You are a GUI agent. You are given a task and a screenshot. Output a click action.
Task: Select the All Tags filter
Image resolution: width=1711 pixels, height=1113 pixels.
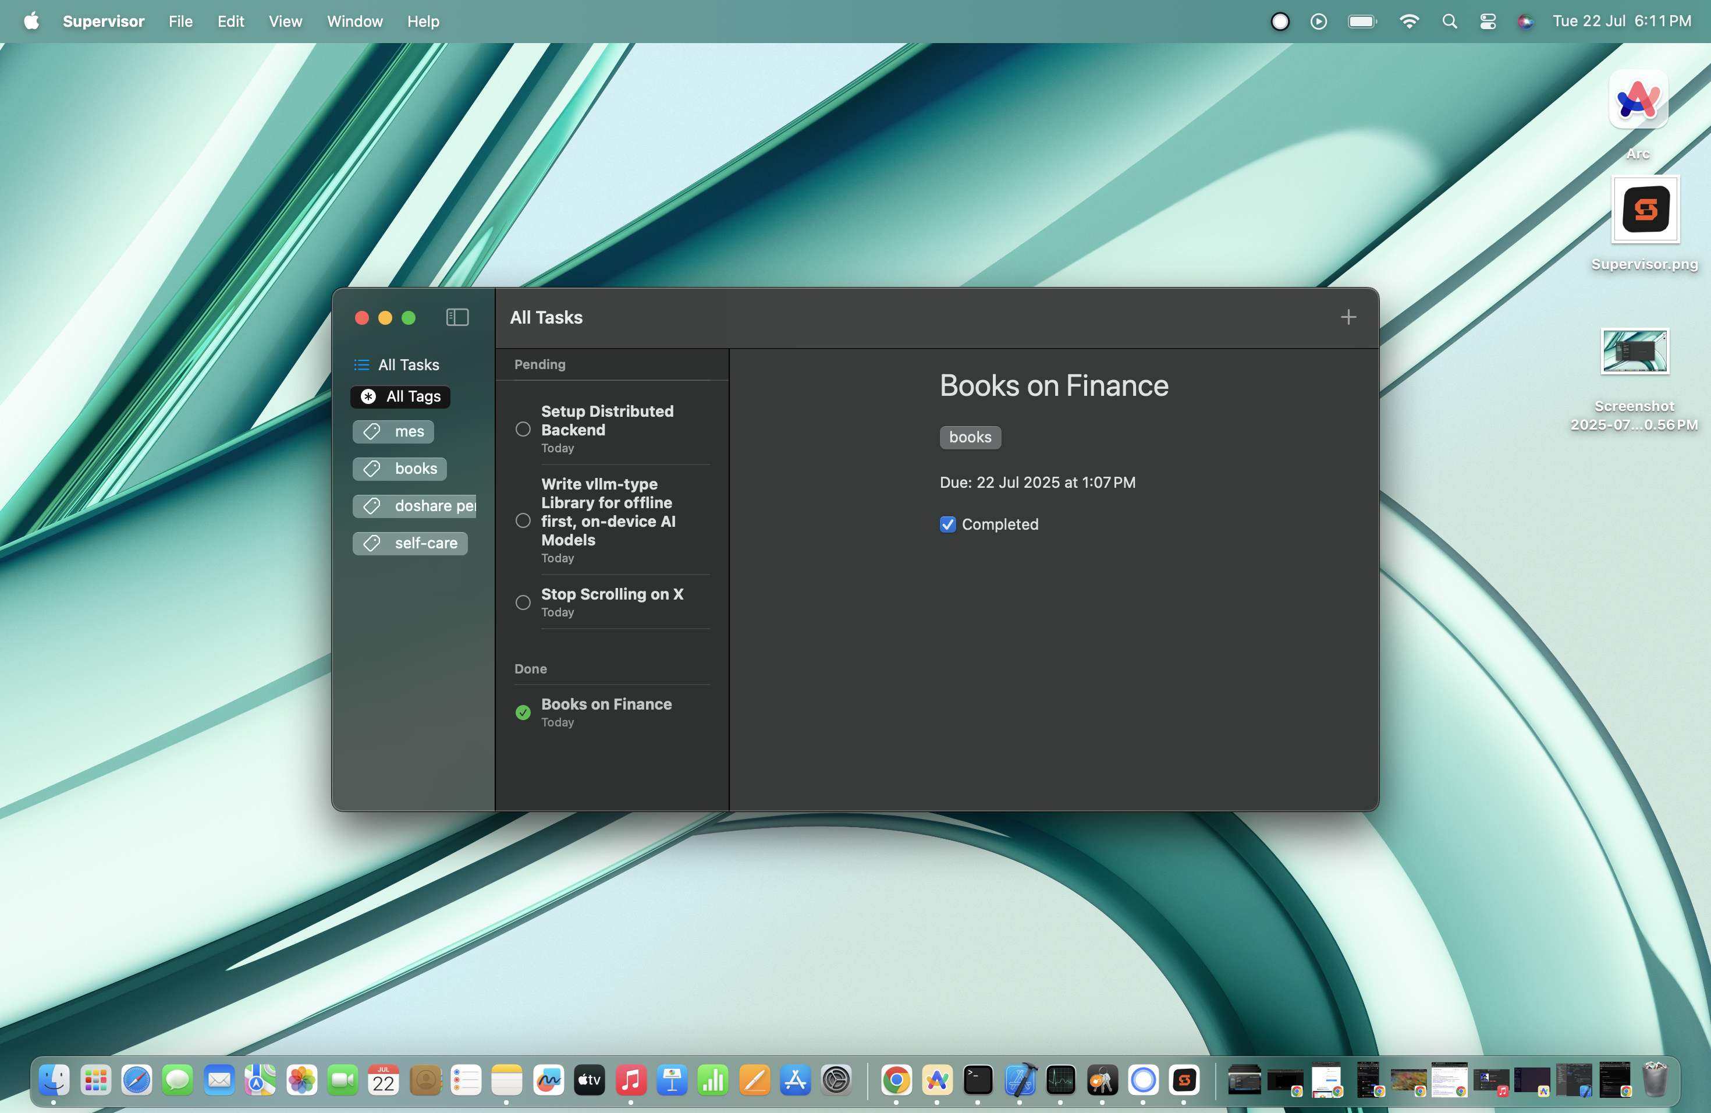point(400,397)
